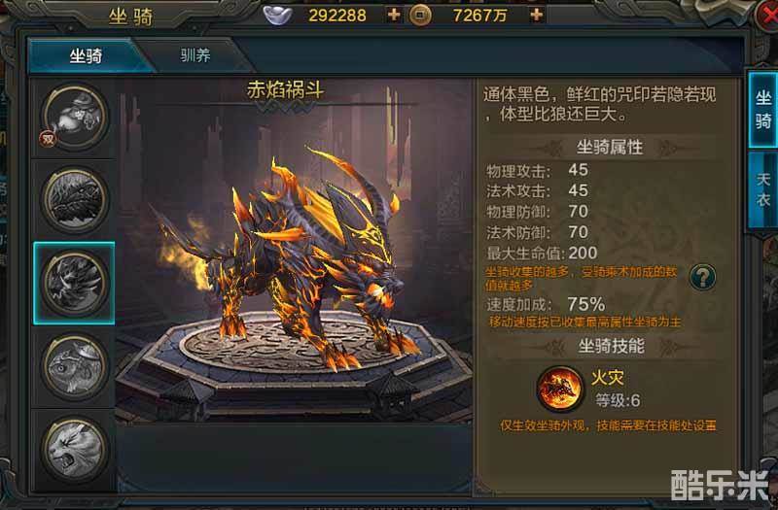Click the silver ingot currency icon
Image resolution: width=778 pixels, height=510 pixels.
277,15
